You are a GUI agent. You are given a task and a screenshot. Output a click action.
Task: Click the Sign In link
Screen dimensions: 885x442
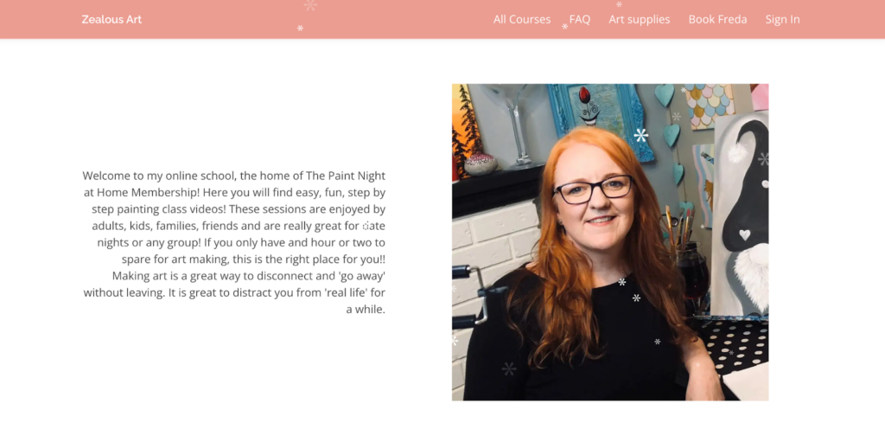[782, 19]
